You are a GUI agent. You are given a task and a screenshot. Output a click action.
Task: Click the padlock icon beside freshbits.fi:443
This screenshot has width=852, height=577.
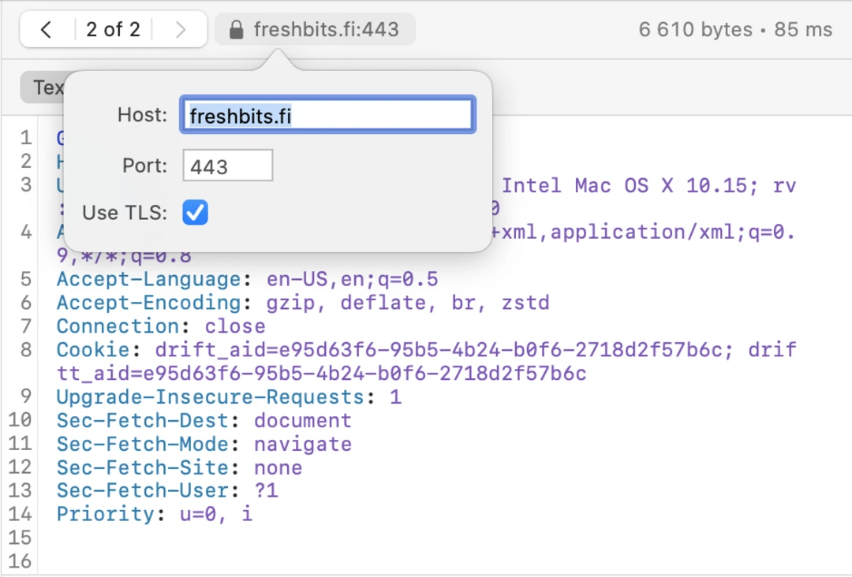coord(235,30)
